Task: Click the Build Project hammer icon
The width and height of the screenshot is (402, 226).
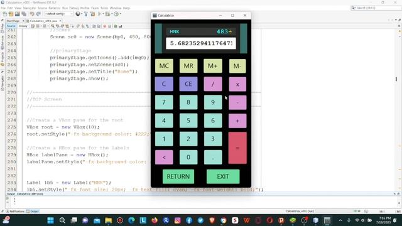Action: coord(86,14)
